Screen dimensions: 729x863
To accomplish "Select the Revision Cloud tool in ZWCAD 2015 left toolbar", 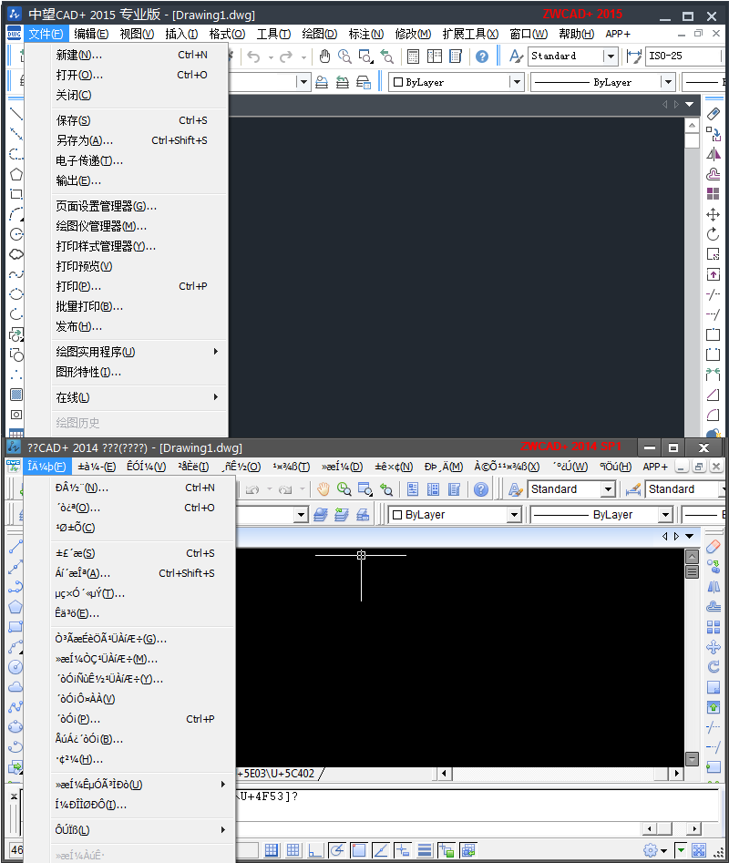I will (x=16, y=253).
